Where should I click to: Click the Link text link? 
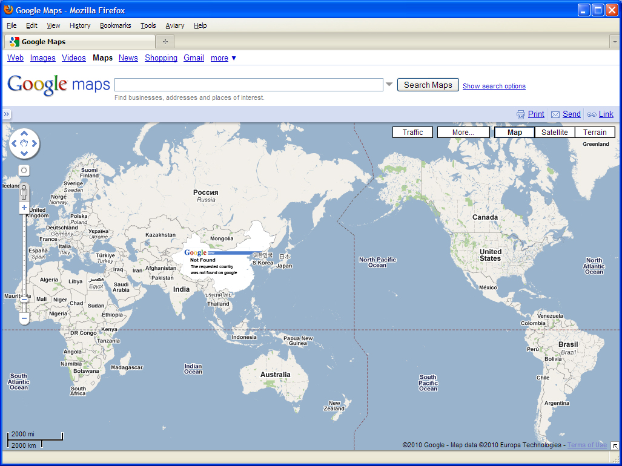point(606,114)
